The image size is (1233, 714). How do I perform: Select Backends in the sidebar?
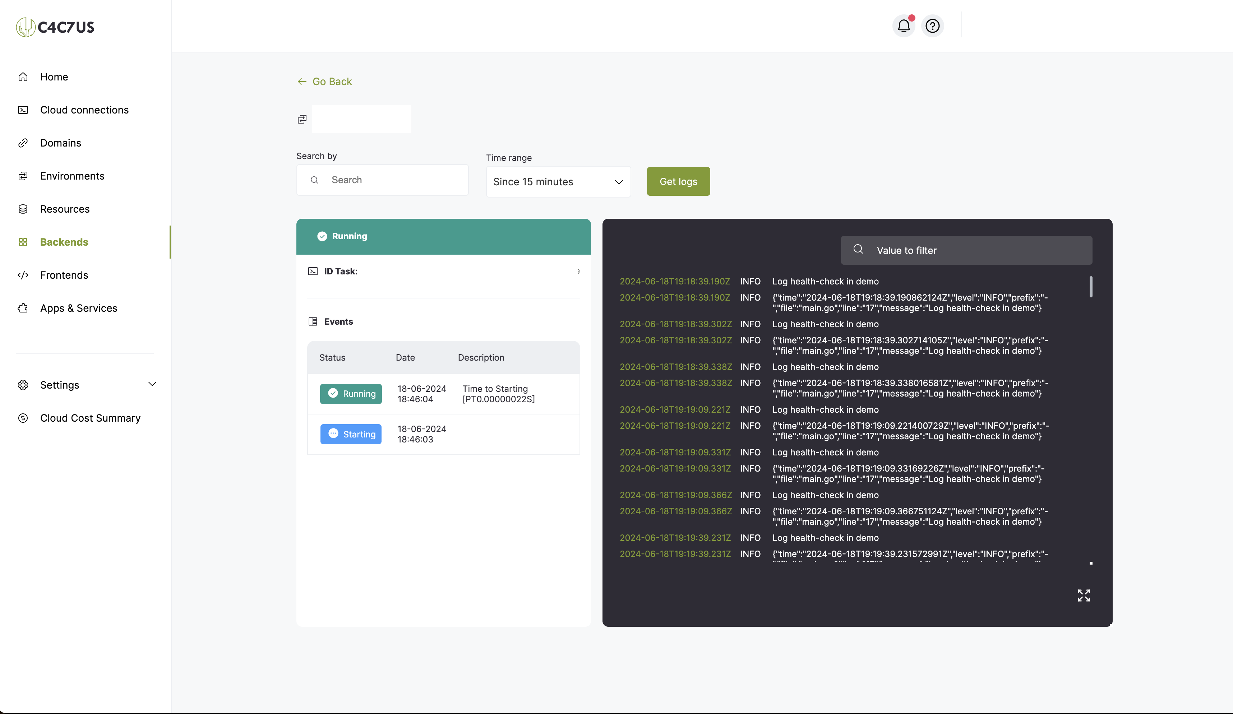point(64,242)
